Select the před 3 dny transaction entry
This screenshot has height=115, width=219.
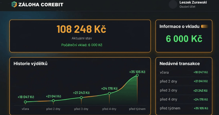[184, 90]
